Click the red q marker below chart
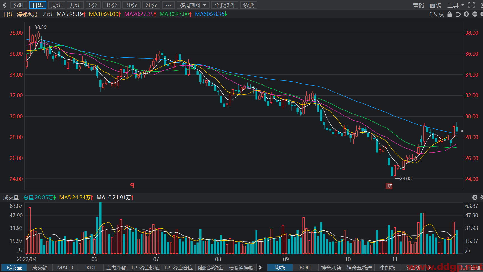The width and height of the screenshot is (483, 272). (x=132, y=185)
